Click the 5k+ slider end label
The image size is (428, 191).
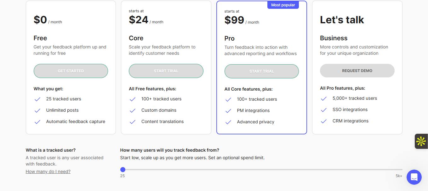399,176
